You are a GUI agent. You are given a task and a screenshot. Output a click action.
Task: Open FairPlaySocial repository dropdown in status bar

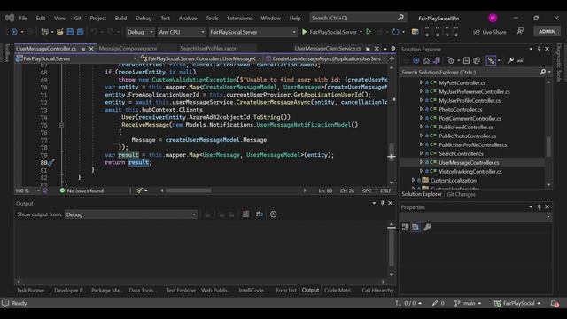tap(517, 303)
